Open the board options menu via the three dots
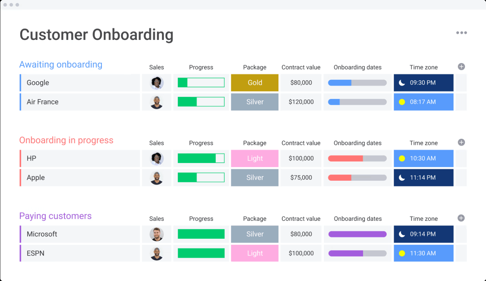Screen dimensions: 486x281 [462, 33]
